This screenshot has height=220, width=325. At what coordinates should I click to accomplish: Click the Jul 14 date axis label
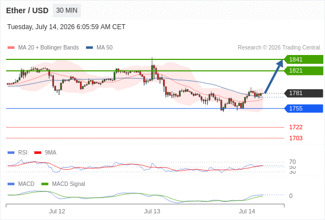point(247,211)
